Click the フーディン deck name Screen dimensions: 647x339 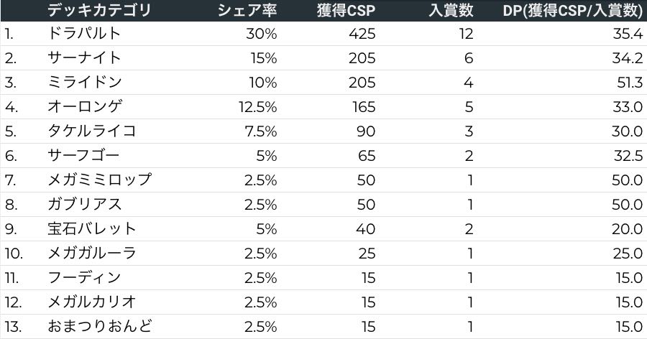coord(83,277)
